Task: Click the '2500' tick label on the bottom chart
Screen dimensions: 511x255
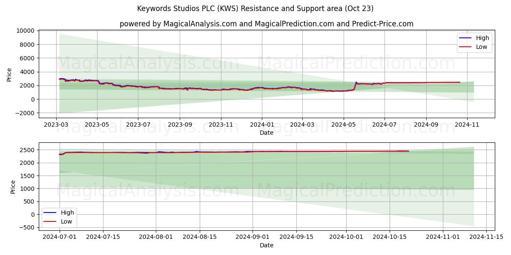Action: (28, 150)
